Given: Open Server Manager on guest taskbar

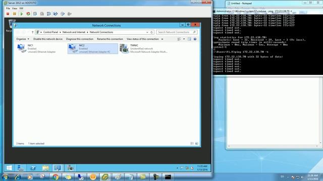Looking at the screenshot, I should point(21,168).
